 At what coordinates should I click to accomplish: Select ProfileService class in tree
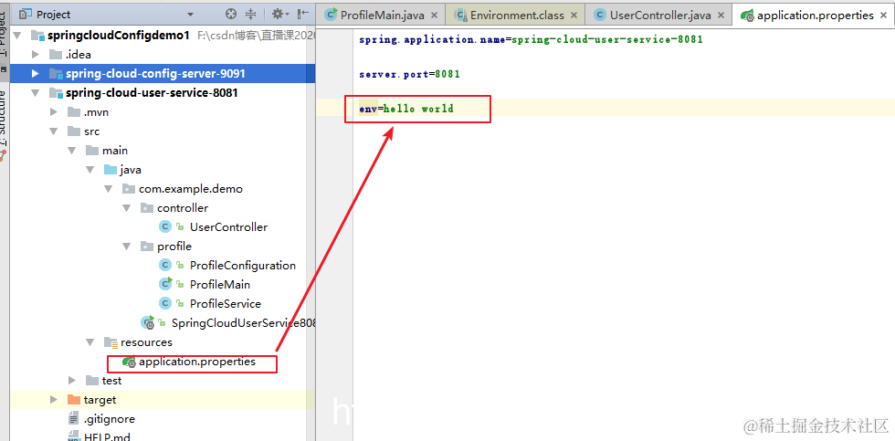coord(225,303)
